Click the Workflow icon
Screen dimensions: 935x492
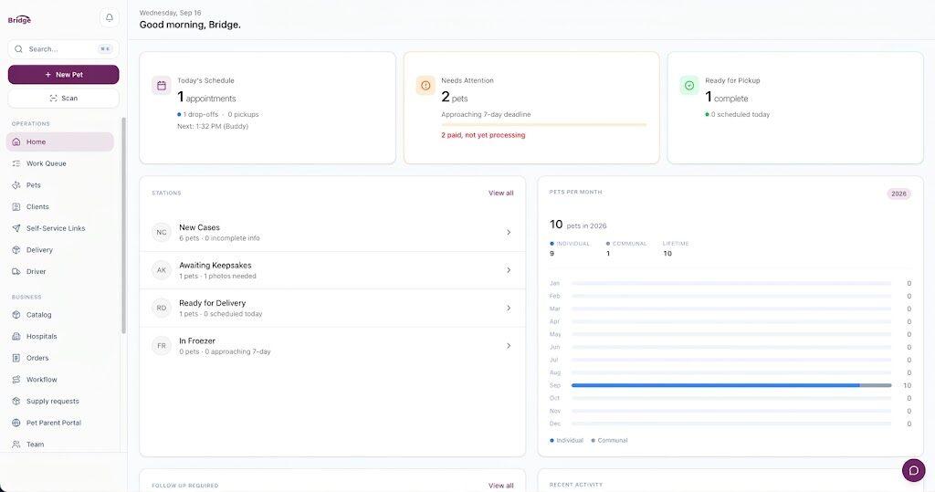pyautogui.click(x=16, y=380)
